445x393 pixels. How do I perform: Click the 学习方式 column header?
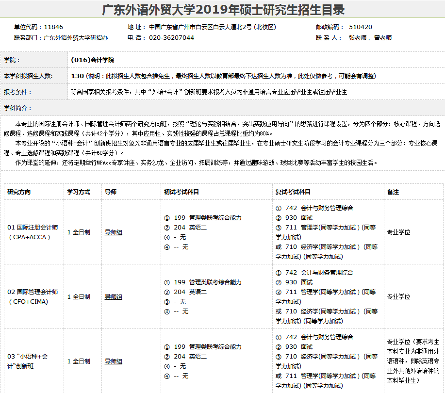(79, 192)
